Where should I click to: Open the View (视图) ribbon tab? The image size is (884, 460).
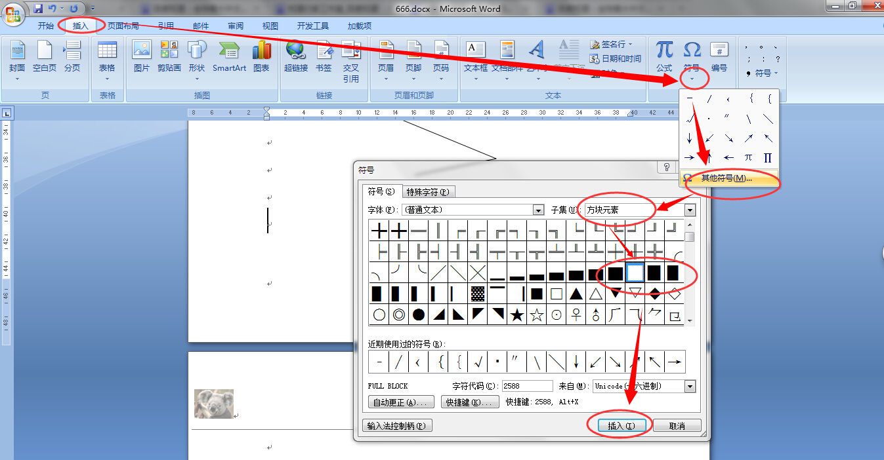pyautogui.click(x=270, y=26)
